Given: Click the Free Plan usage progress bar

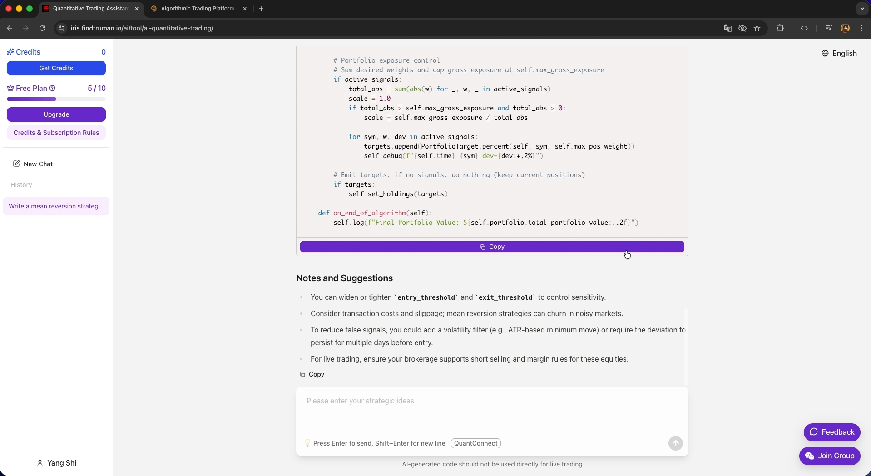Looking at the screenshot, I should click(56, 99).
